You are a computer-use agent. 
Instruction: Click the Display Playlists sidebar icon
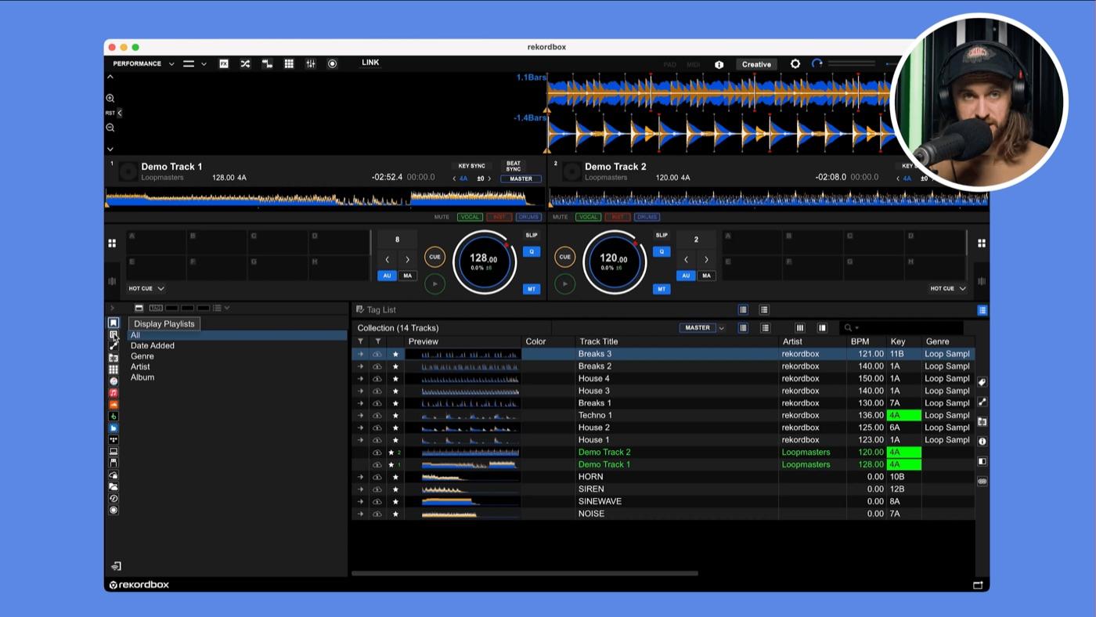click(x=114, y=334)
